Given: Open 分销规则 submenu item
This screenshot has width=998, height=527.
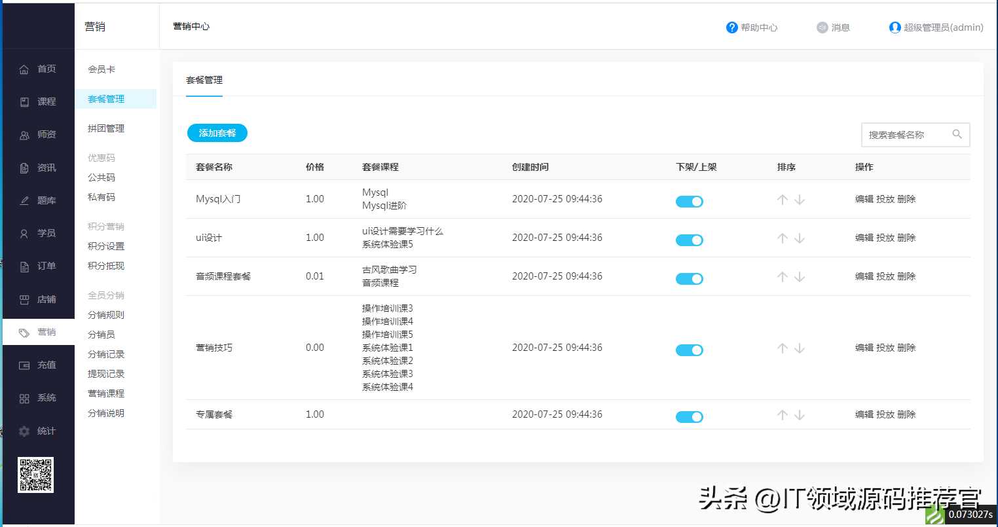Looking at the screenshot, I should (106, 315).
